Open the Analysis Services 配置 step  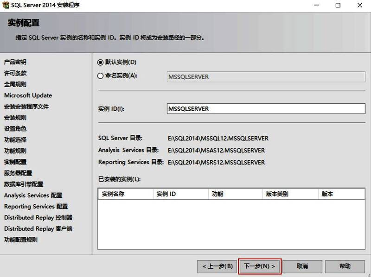point(31,195)
